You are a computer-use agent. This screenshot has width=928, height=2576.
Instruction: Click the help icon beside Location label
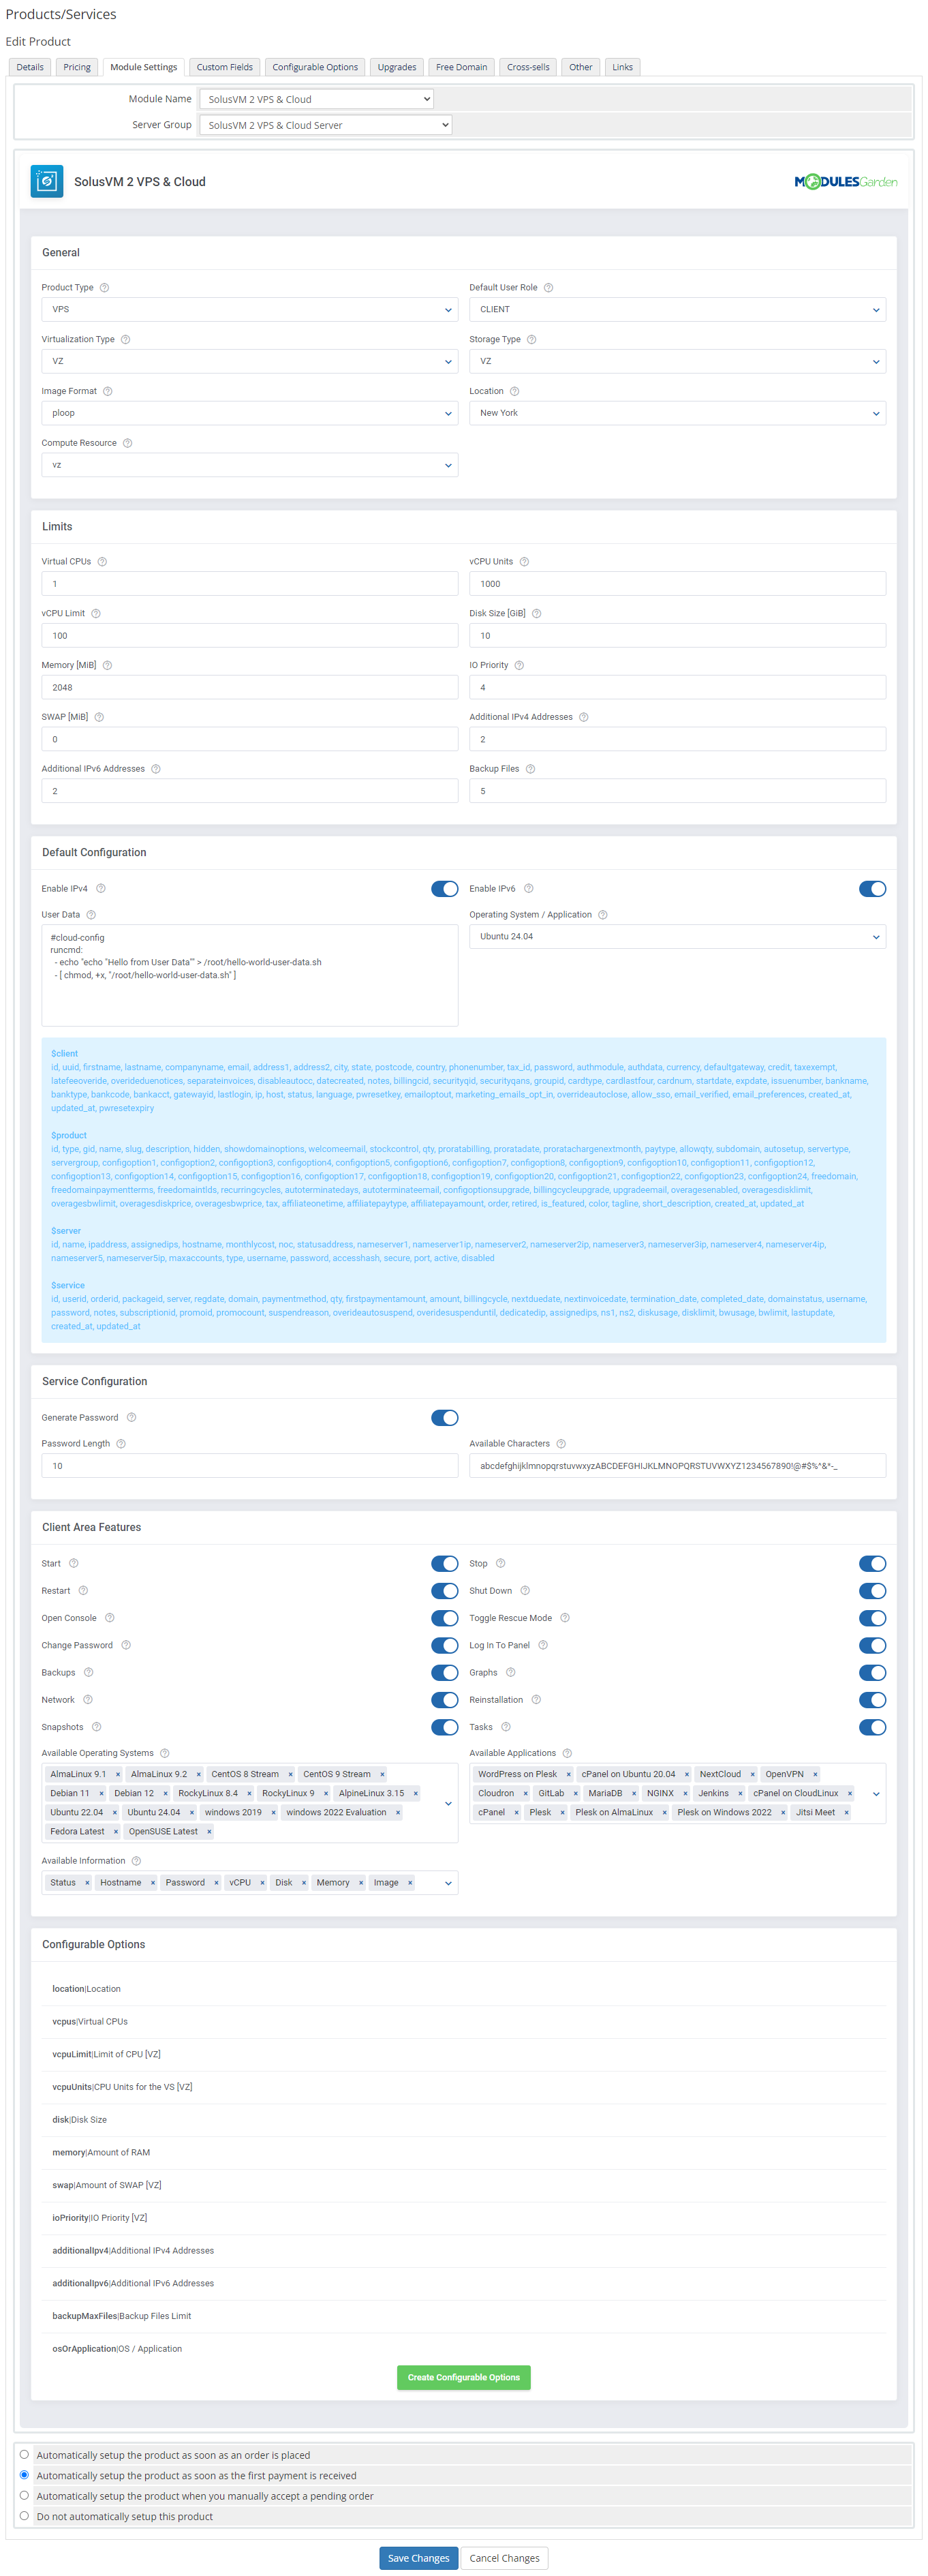click(514, 392)
